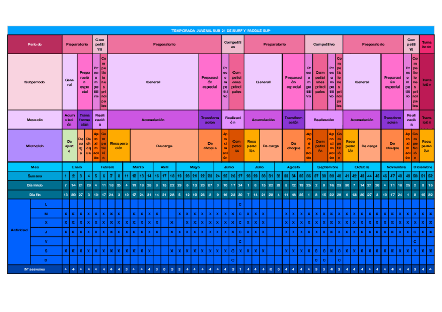Image resolution: width=442 pixels, height=312 pixels.
Task: Select the Julio month cell
Action: [x=260, y=167]
